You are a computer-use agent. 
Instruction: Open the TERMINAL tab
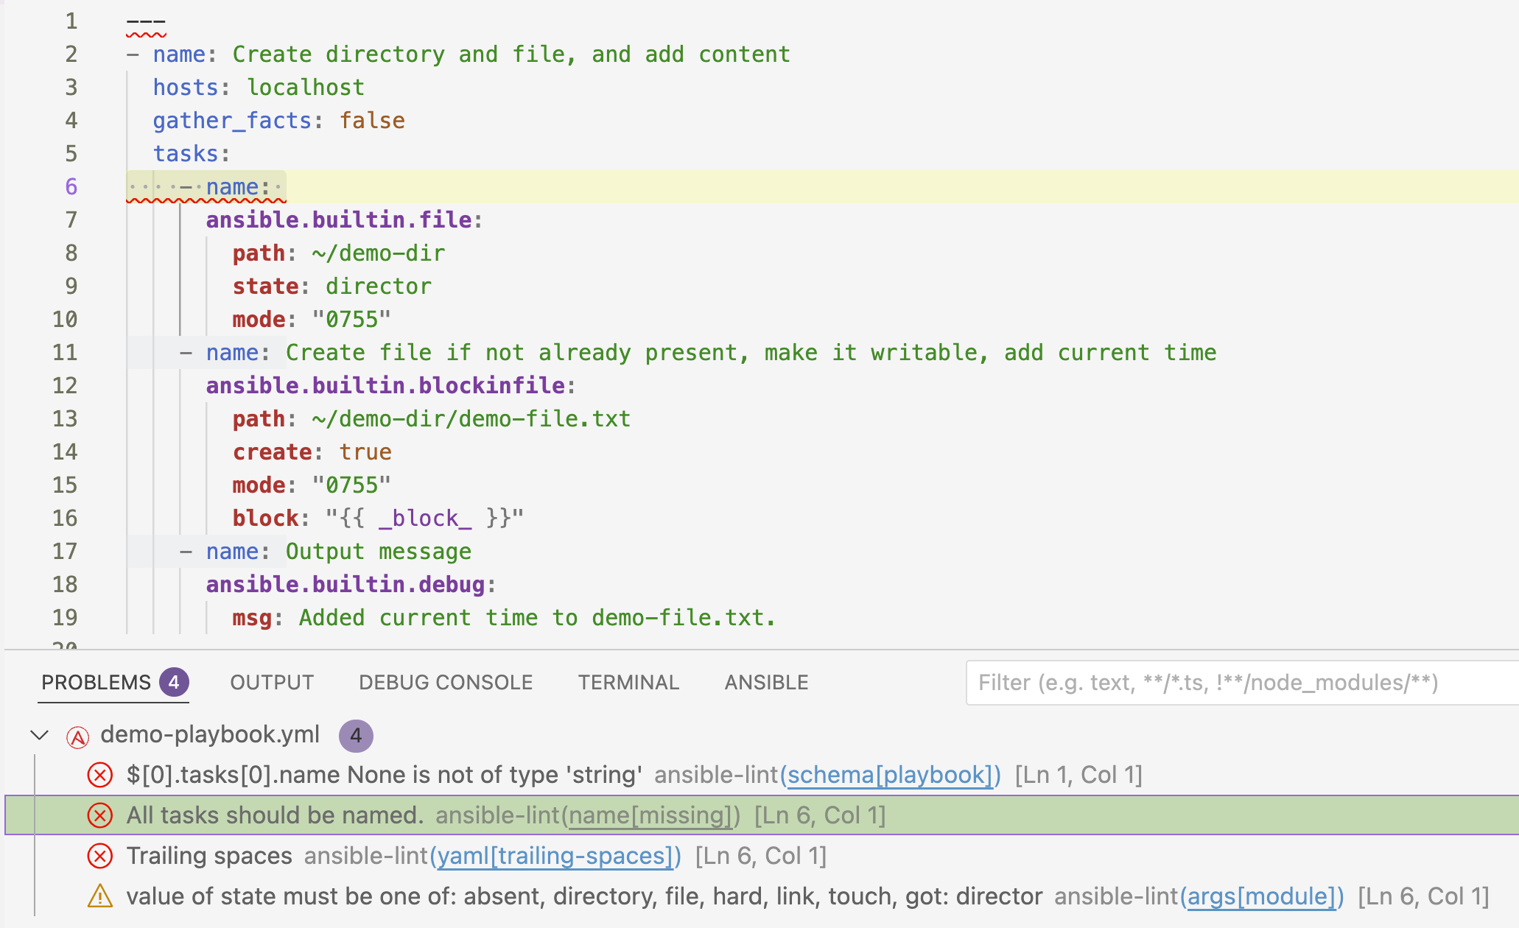coord(628,682)
